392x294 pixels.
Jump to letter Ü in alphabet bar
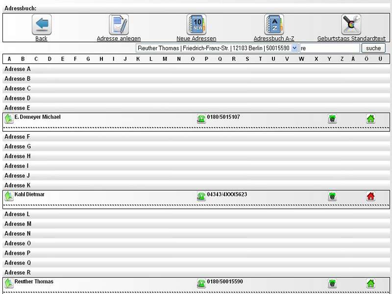coord(380,59)
